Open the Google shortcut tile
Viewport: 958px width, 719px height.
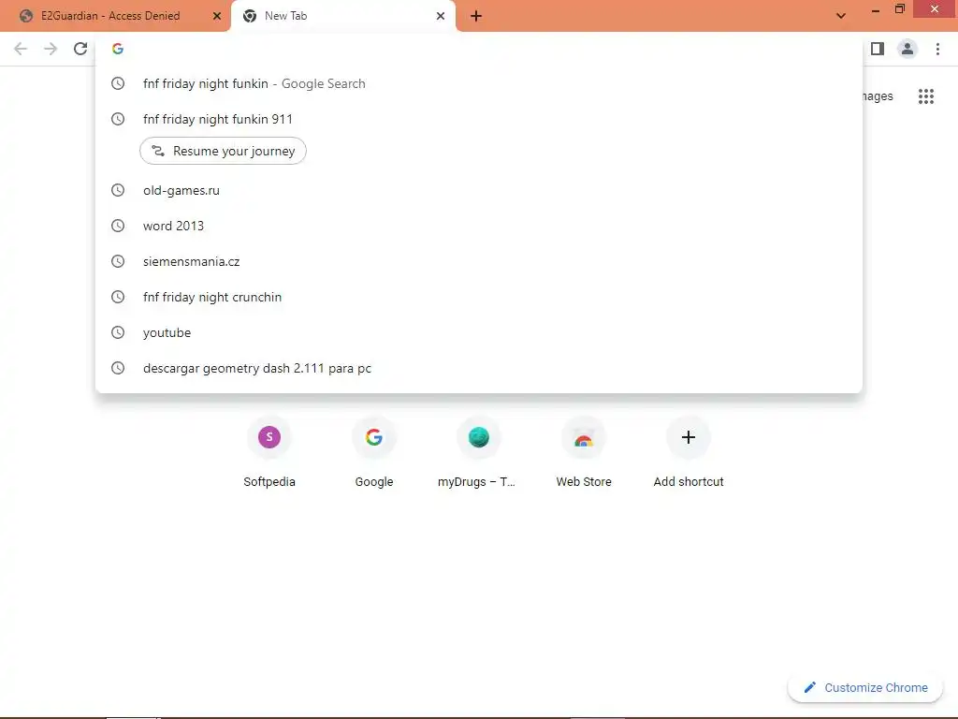(374, 452)
